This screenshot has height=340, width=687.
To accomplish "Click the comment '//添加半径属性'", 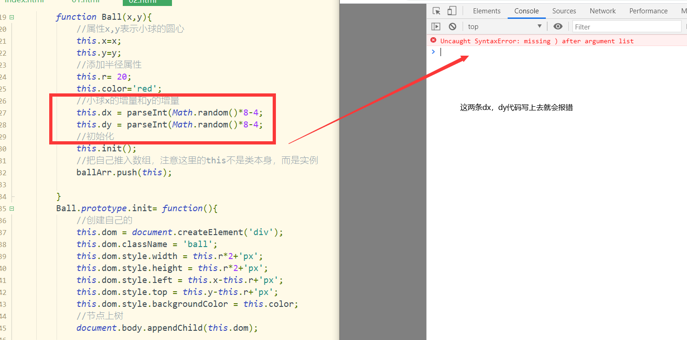I will point(109,65).
